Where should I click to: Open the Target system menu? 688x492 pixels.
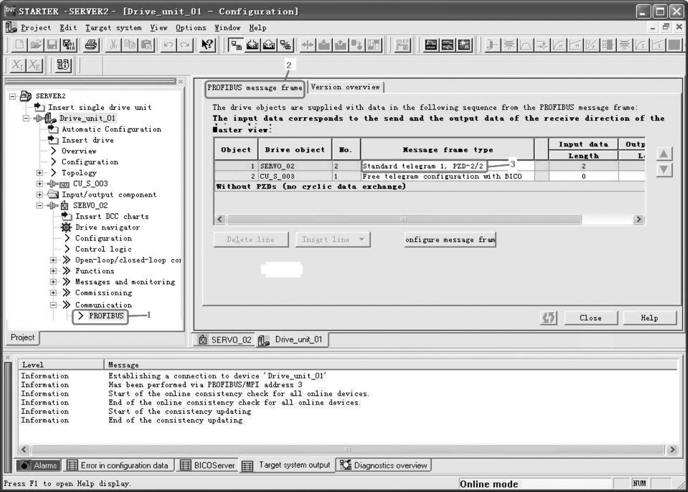pos(113,28)
